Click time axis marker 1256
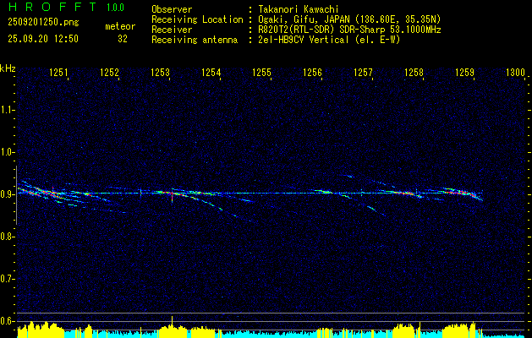532x338 pixels. [312, 73]
